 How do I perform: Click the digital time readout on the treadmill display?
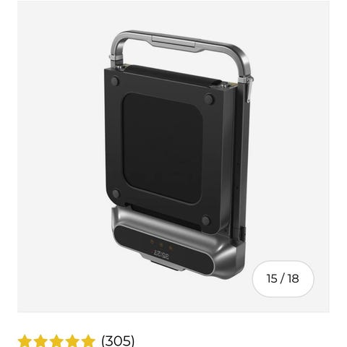tap(160, 255)
